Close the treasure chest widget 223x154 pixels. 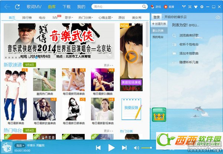pos(164,110)
